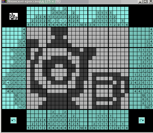Click the 10 clue in the top column hints
Viewport: 153px width, 133px height.
pyautogui.click(x=82, y=25)
